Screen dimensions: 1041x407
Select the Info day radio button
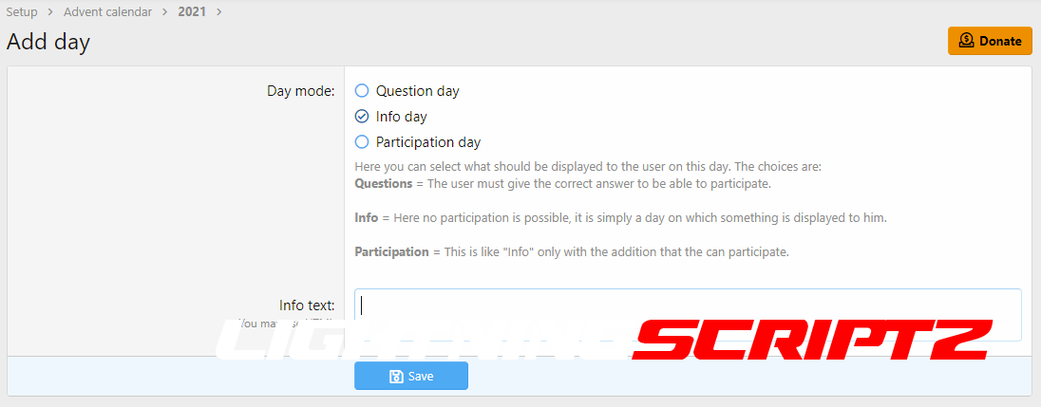pyautogui.click(x=362, y=117)
